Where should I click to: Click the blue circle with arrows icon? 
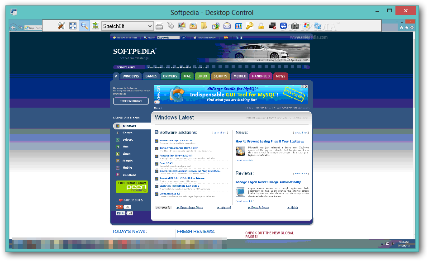(283, 26)
